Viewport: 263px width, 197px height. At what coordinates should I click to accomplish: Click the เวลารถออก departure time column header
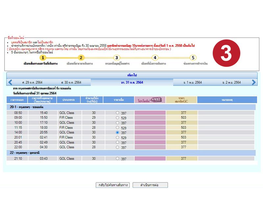(x=17, y=100)
